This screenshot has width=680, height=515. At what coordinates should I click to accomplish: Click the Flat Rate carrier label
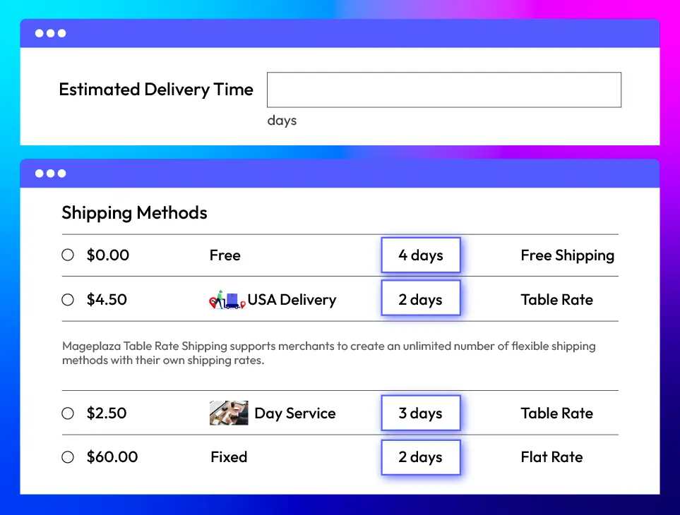(x=551, y=457)
